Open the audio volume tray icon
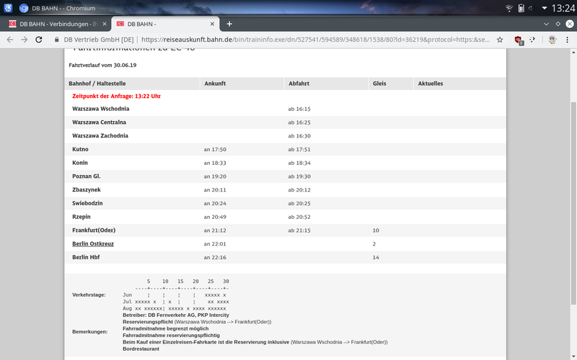577x360 pixels. click(531, 8)
